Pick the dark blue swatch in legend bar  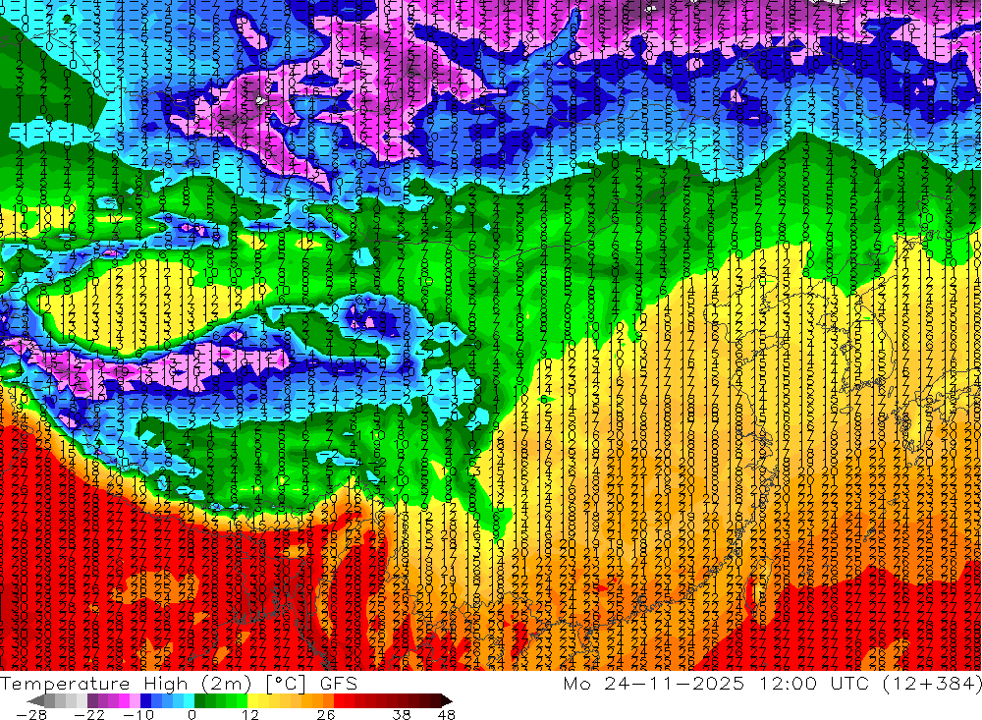(146, 700)
